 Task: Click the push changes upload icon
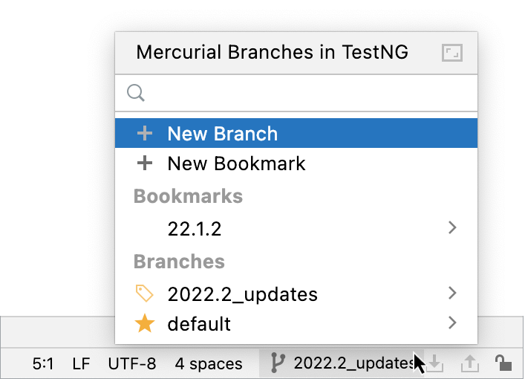[x=469, y=363]
